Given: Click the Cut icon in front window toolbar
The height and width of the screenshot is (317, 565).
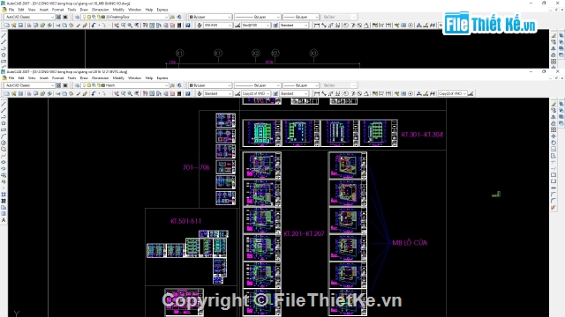Looking at the screenshot, I should (x=57, y=94).
